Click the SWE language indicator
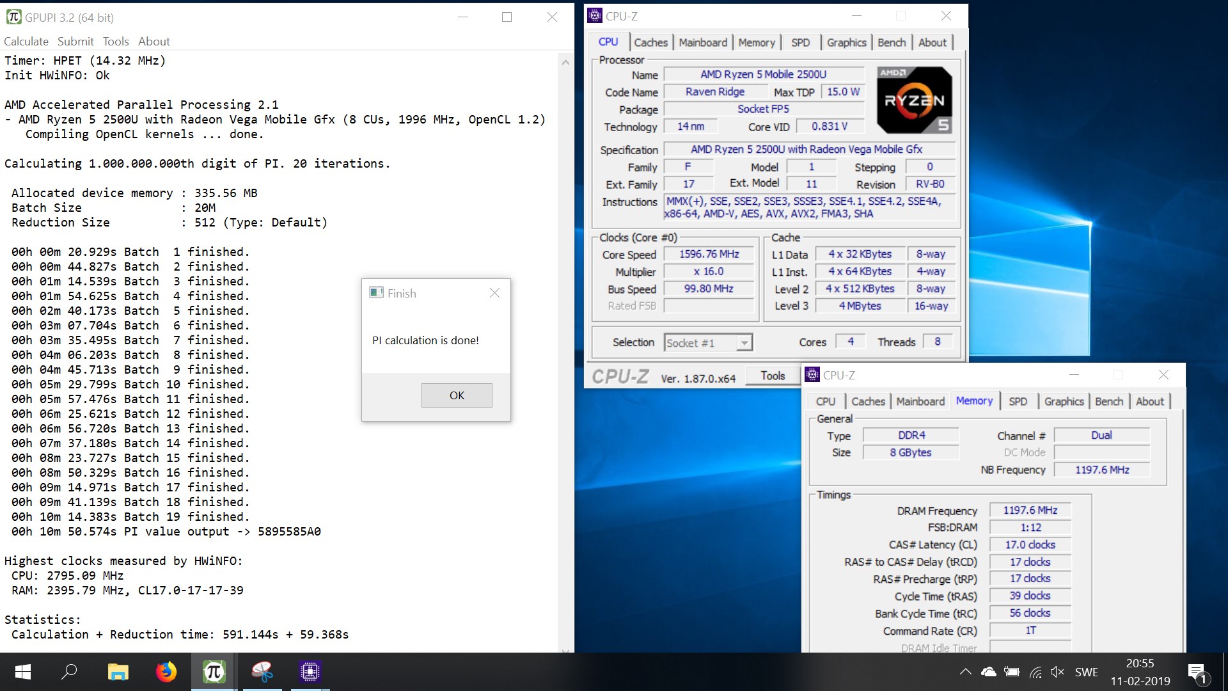Image resolution: width=1228 pixels, height=691 pixels. tap(1086, 672)
